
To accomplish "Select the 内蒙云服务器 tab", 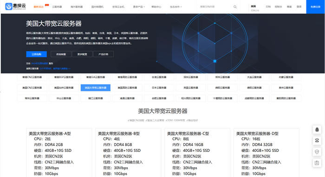I will (286, 77).
